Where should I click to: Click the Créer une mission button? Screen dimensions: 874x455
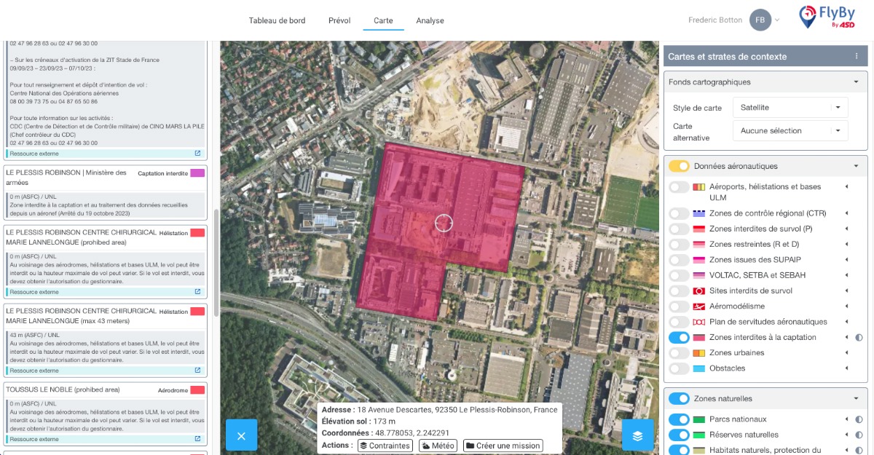tap(503, 446)
